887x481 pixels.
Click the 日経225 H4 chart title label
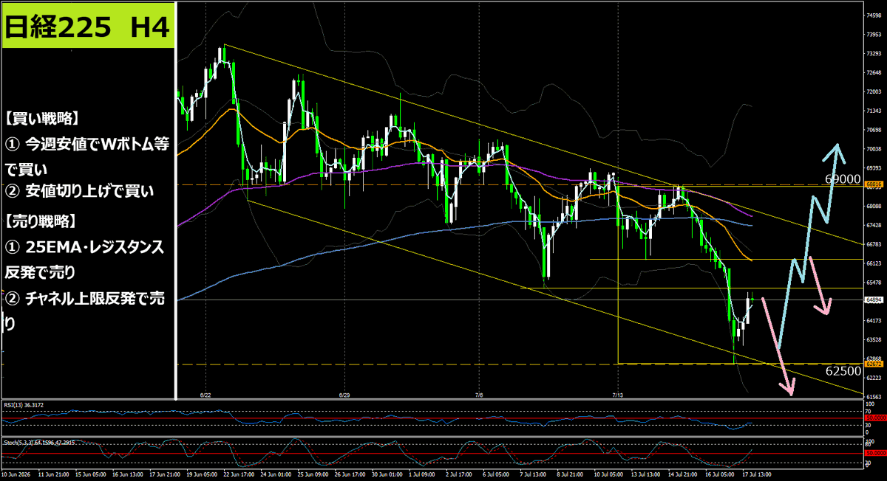[x=87, y=27]
